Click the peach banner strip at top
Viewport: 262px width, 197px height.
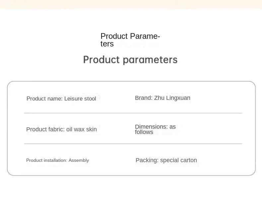131,3
